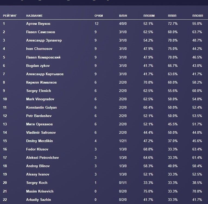Click the В/П/Н column header
The width and height of the screenshot is (208, 204).
point(123,16)
